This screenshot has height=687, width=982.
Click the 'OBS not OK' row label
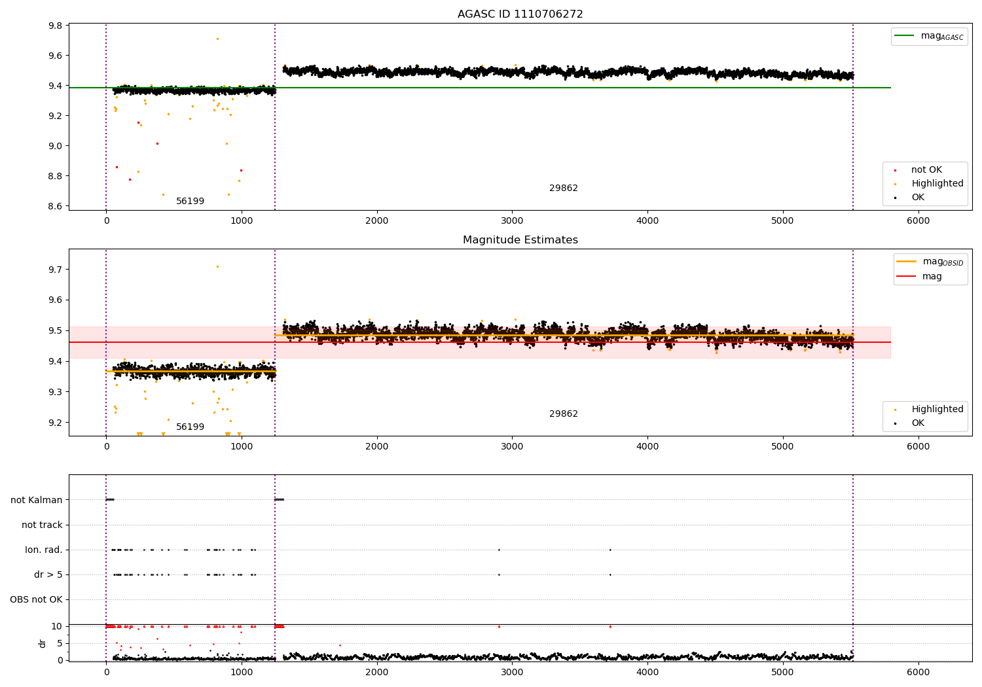[37, 600]
